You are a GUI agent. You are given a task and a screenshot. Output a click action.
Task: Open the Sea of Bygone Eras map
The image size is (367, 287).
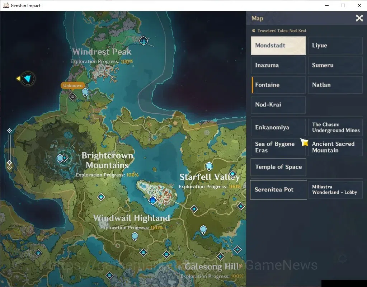pos(278,147)
